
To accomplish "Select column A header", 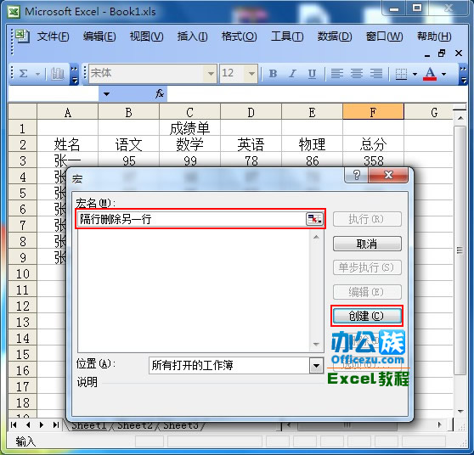I will tap(68, 112).
